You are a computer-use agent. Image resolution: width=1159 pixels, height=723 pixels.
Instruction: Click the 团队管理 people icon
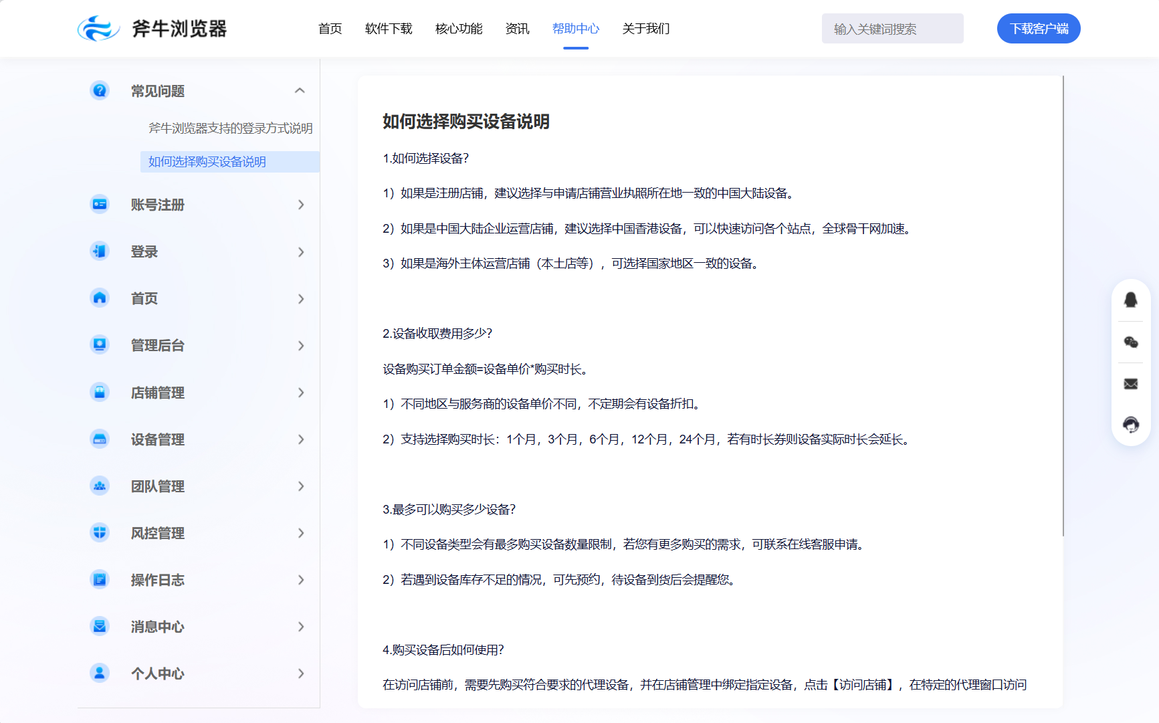[x=99, y=486]
